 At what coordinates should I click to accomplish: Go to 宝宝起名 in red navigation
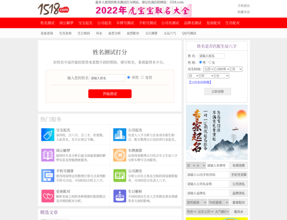click(x=85, y=23)
